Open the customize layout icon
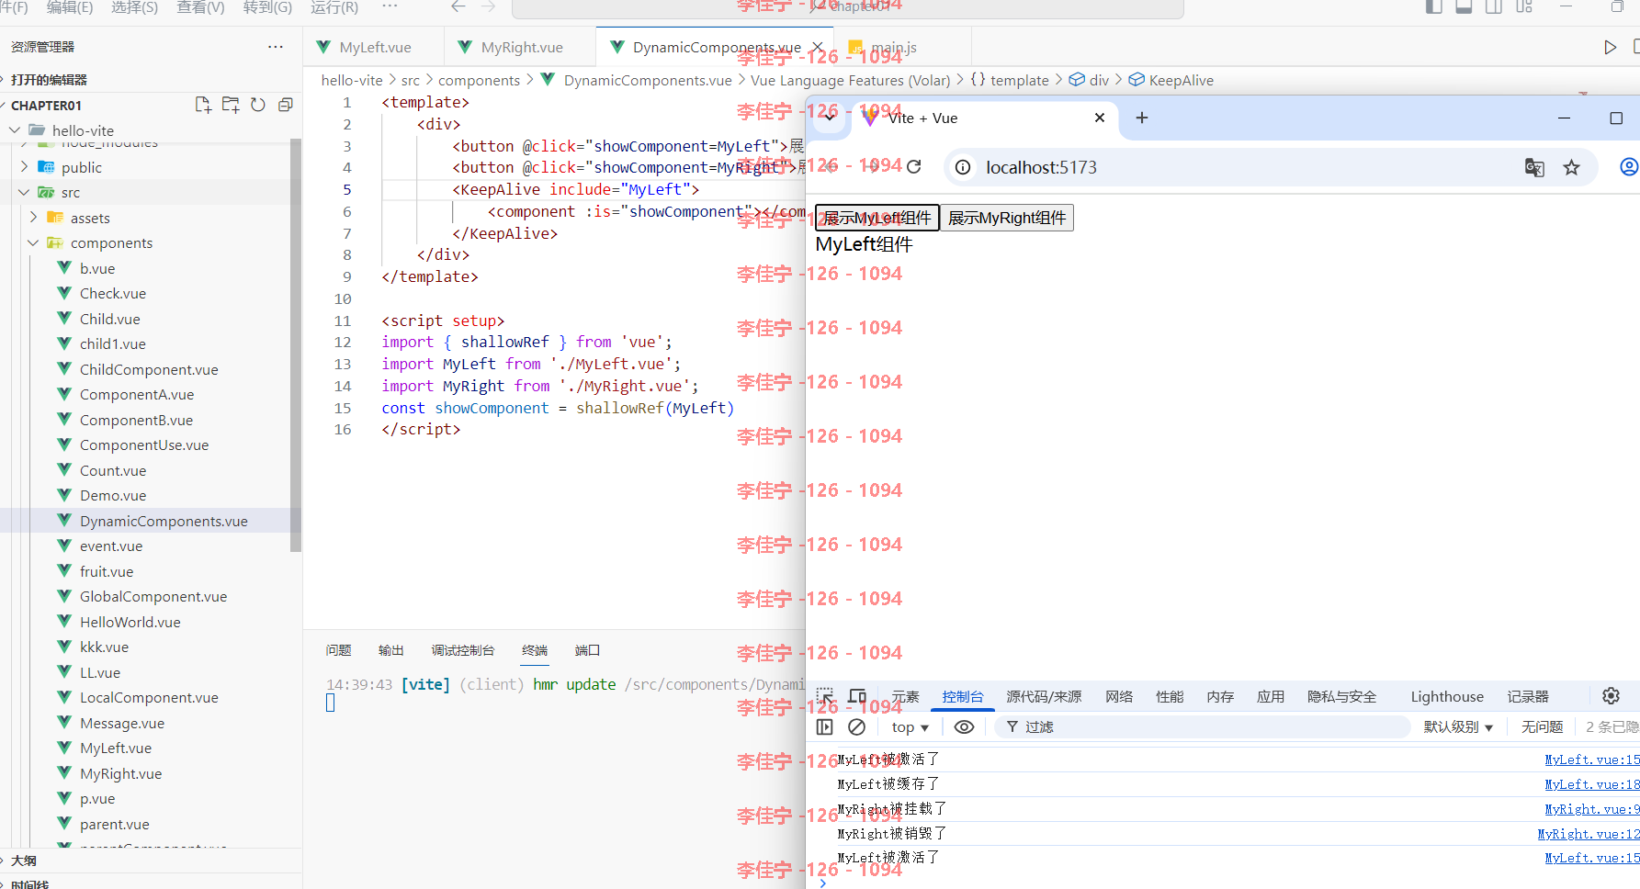1640x889 pixels. 1524,6
